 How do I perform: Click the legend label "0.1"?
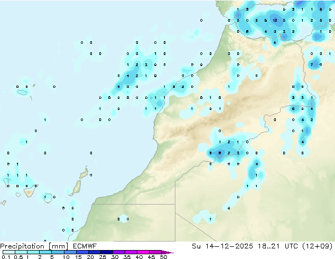6,257
